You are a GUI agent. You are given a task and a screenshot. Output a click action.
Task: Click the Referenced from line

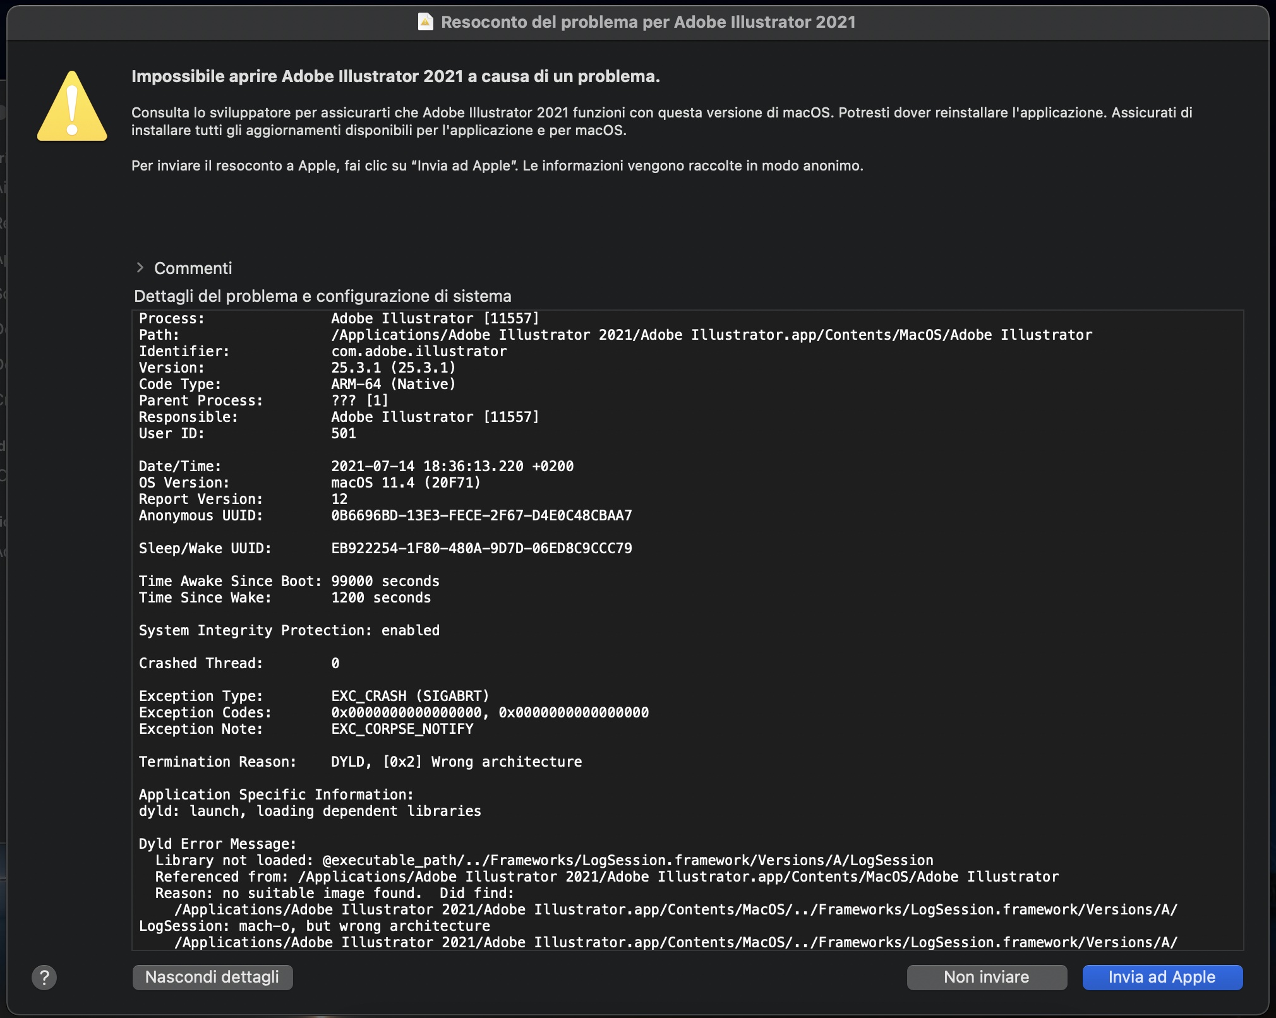point(607,877)
